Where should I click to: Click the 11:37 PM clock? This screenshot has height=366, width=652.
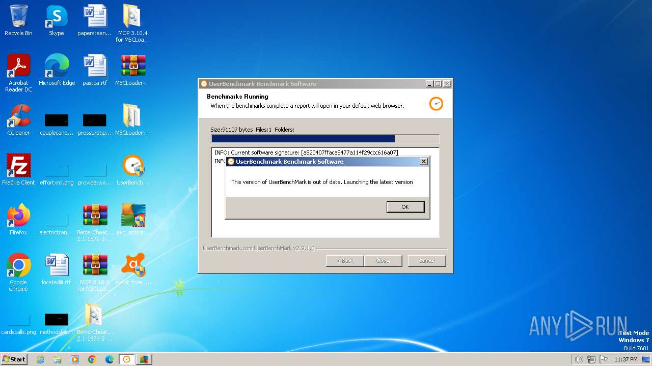[626, 359]
